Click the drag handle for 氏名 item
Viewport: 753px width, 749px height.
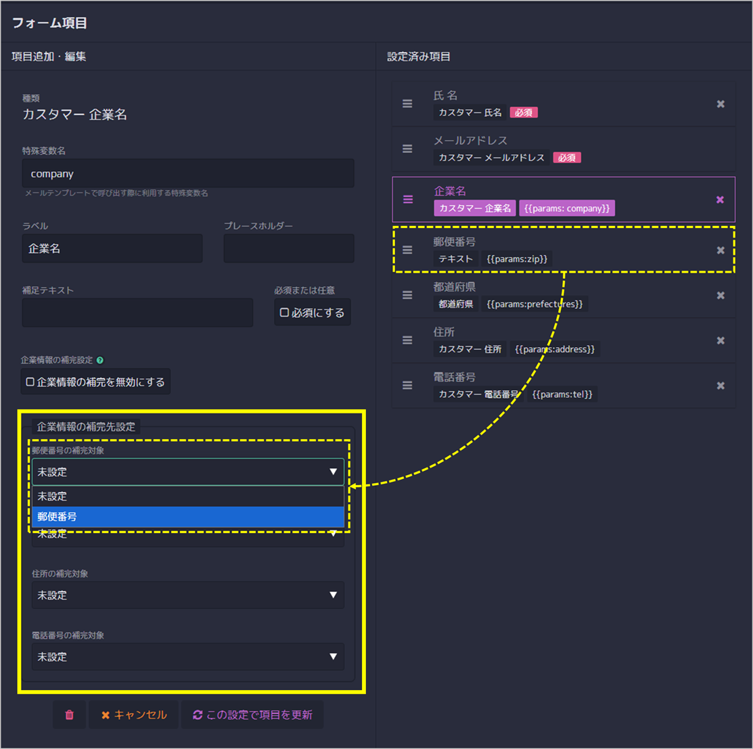tap(407, 104)
